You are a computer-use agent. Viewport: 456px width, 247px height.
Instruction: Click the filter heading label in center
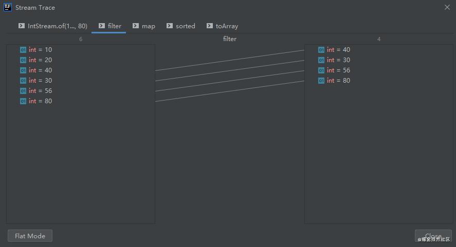pos(230,39)
